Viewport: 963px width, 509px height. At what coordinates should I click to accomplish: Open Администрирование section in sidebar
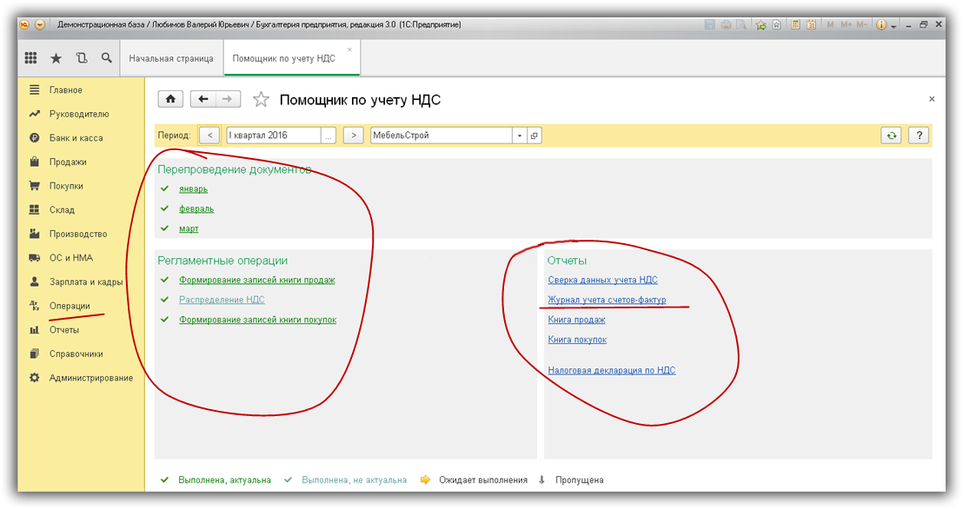click(91, 378)
